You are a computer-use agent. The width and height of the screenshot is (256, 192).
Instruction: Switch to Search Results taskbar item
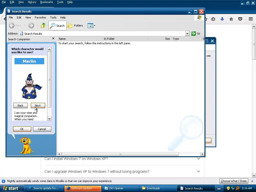coord(196,188)
